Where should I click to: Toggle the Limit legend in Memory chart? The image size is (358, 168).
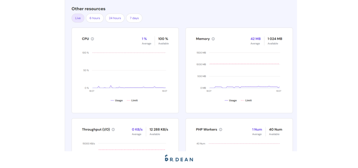[x=246, y=100]
